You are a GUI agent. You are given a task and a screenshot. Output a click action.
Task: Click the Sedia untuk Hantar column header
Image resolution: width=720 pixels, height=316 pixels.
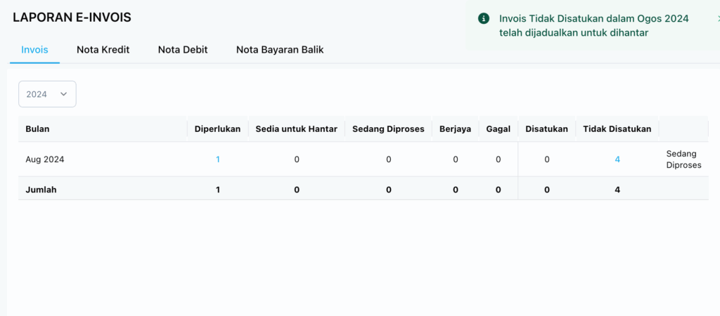point(296,129)
